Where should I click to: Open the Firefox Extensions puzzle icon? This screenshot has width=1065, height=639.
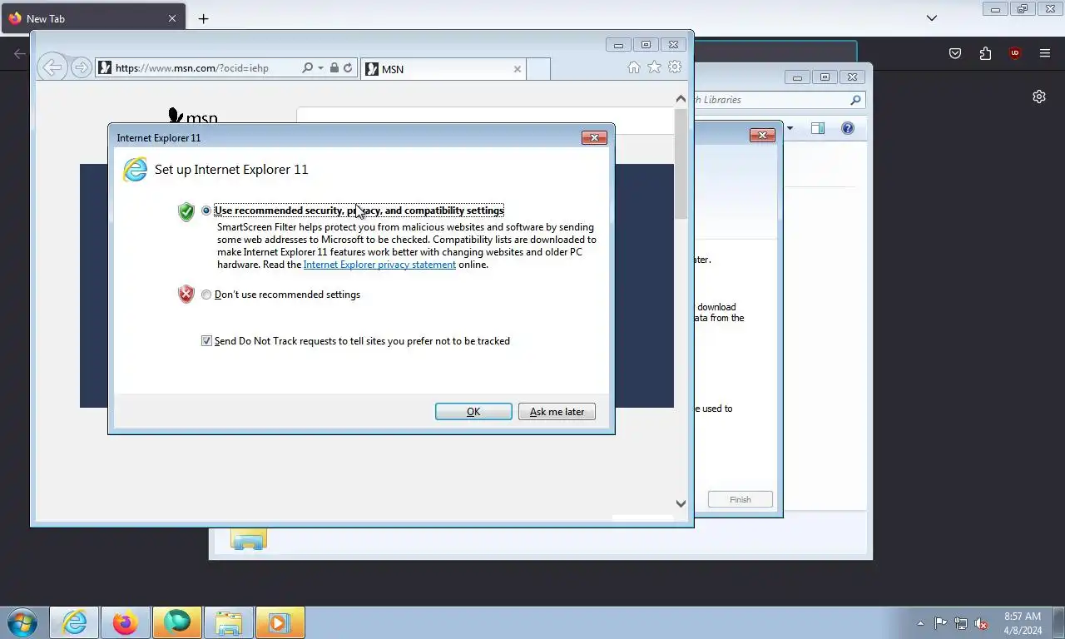[985, 53]
